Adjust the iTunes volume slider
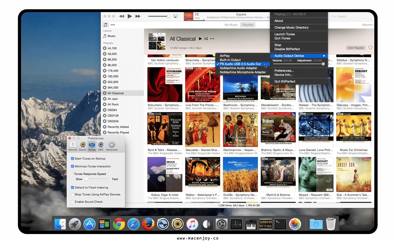Screen dimensions: 395x242 (x=159, y=16)
